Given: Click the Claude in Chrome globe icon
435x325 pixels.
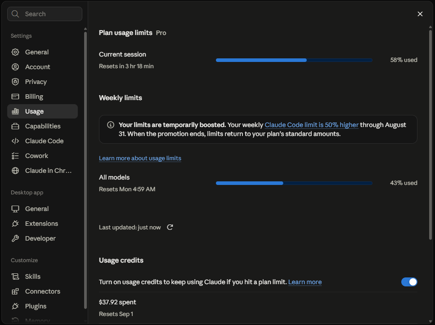Looking at the screenshot, I should 15,171.
